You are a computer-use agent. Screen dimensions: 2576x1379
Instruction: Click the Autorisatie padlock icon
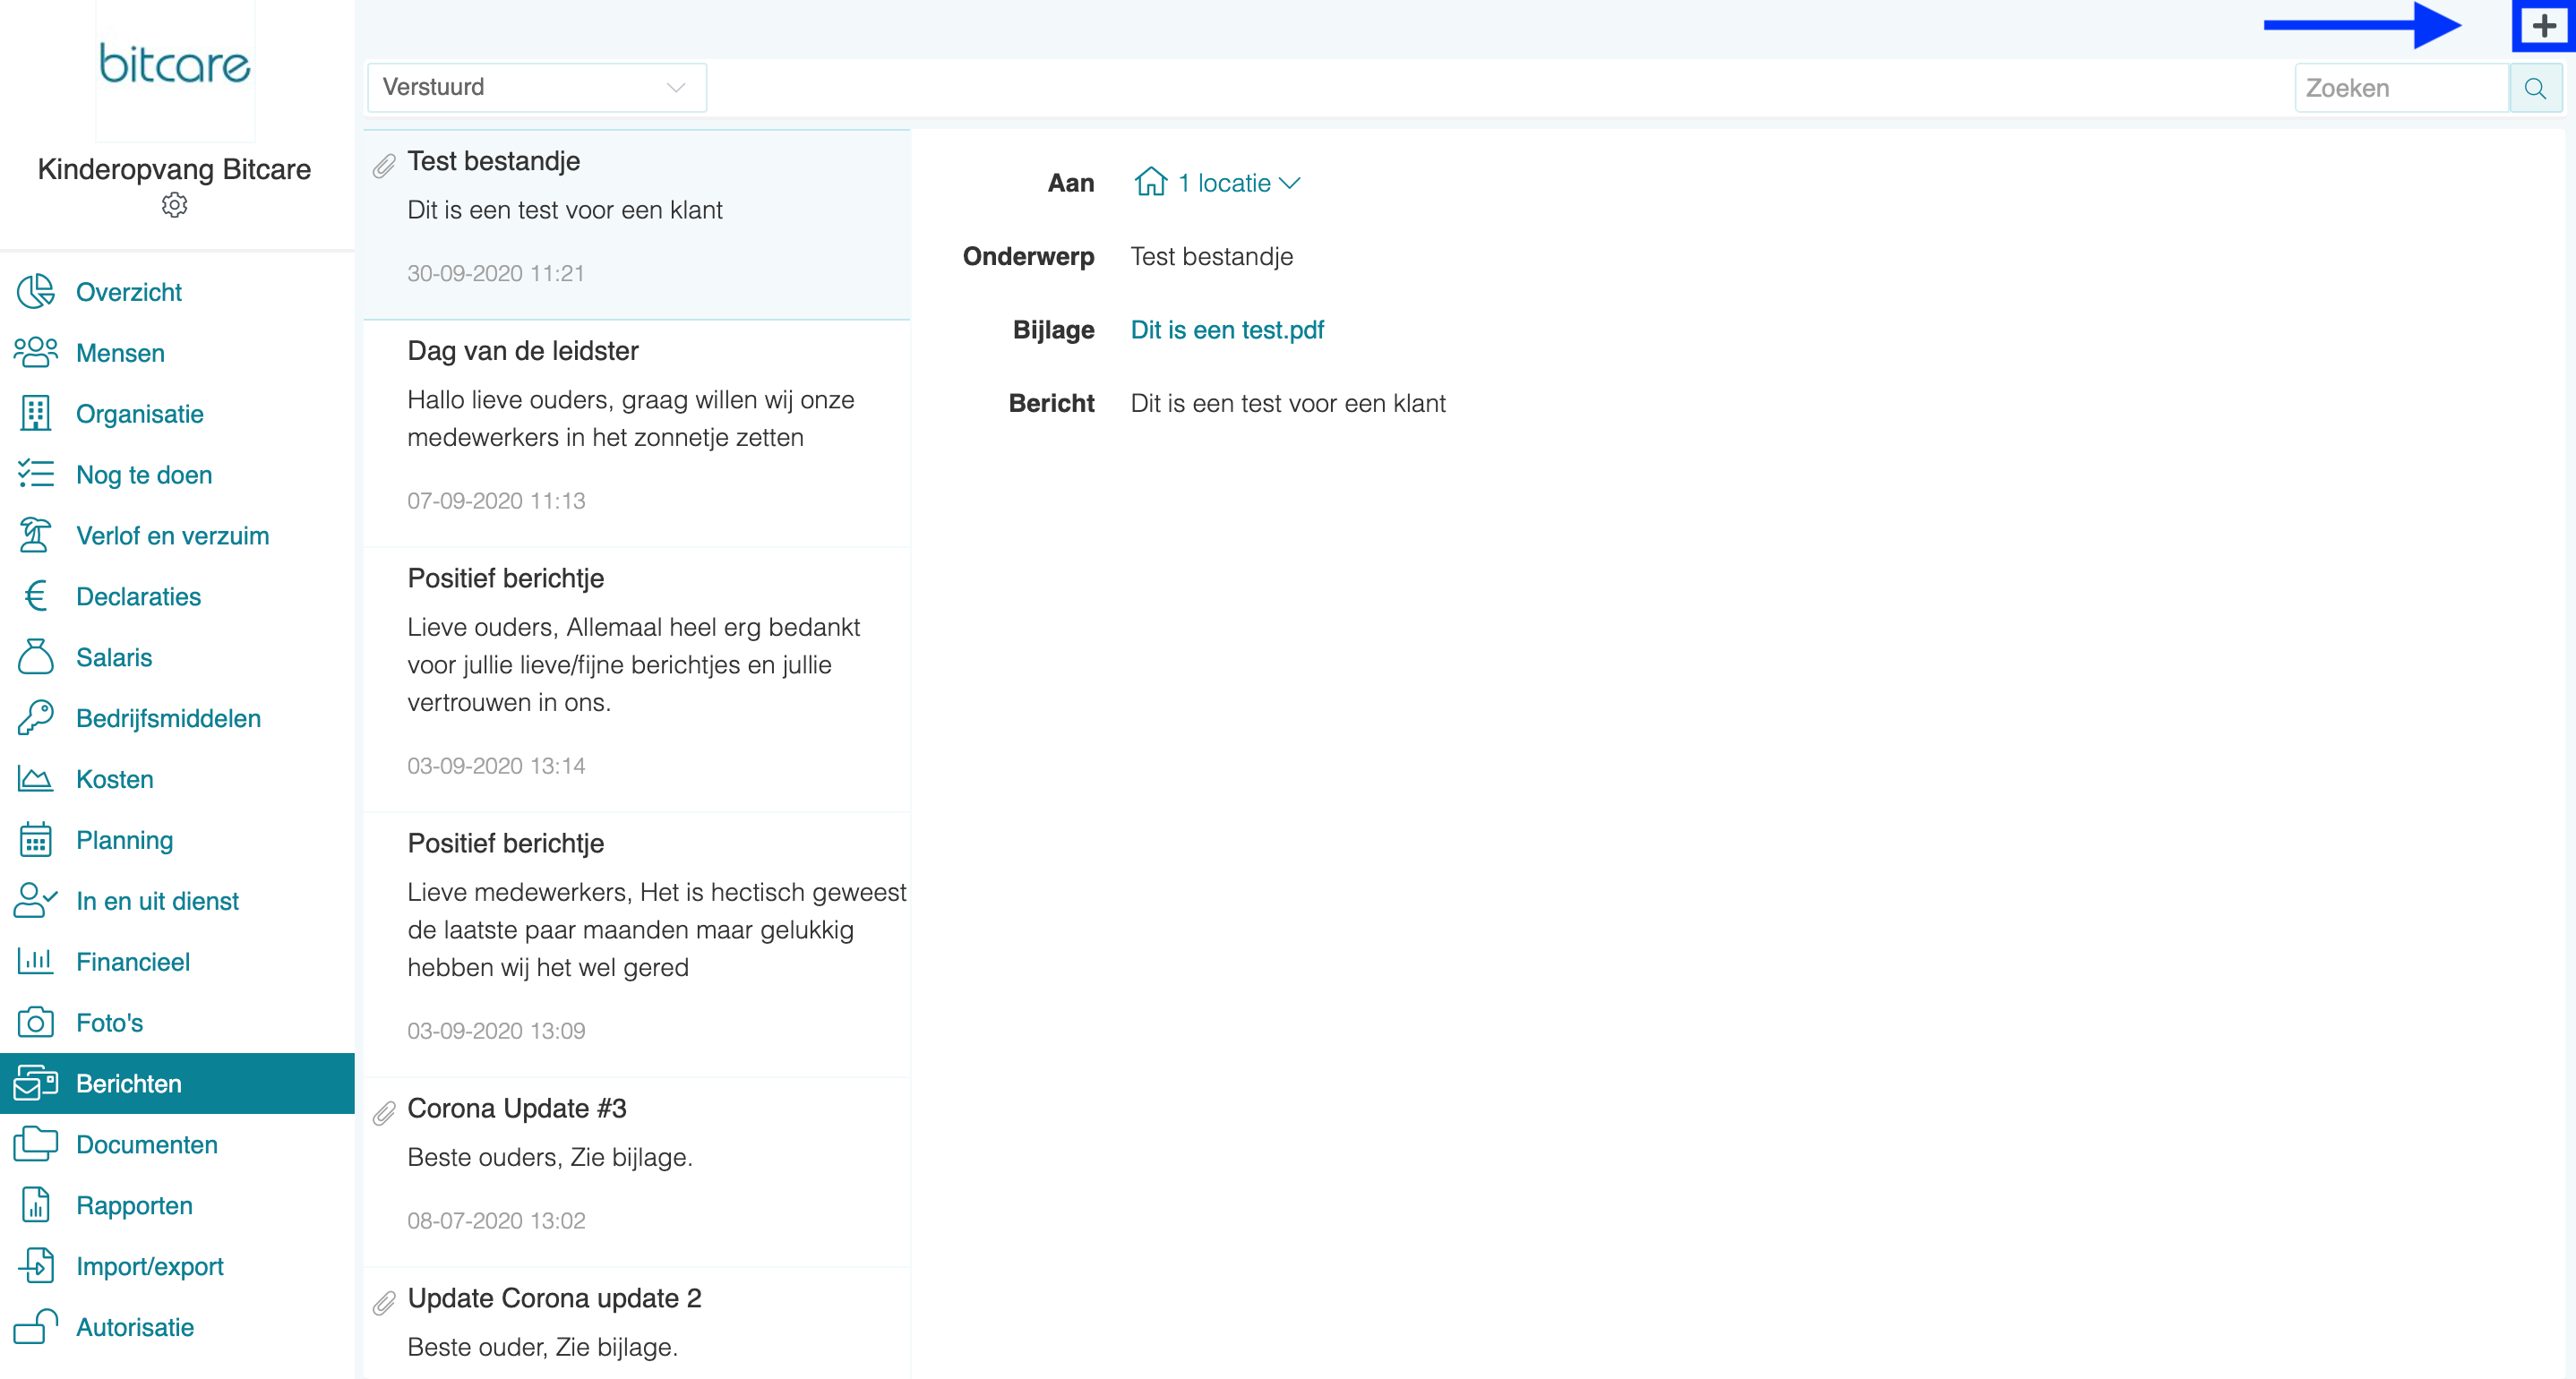click(35, 1327)
